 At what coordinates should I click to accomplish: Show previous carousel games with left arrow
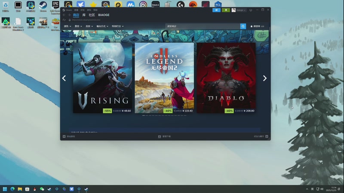64,78
